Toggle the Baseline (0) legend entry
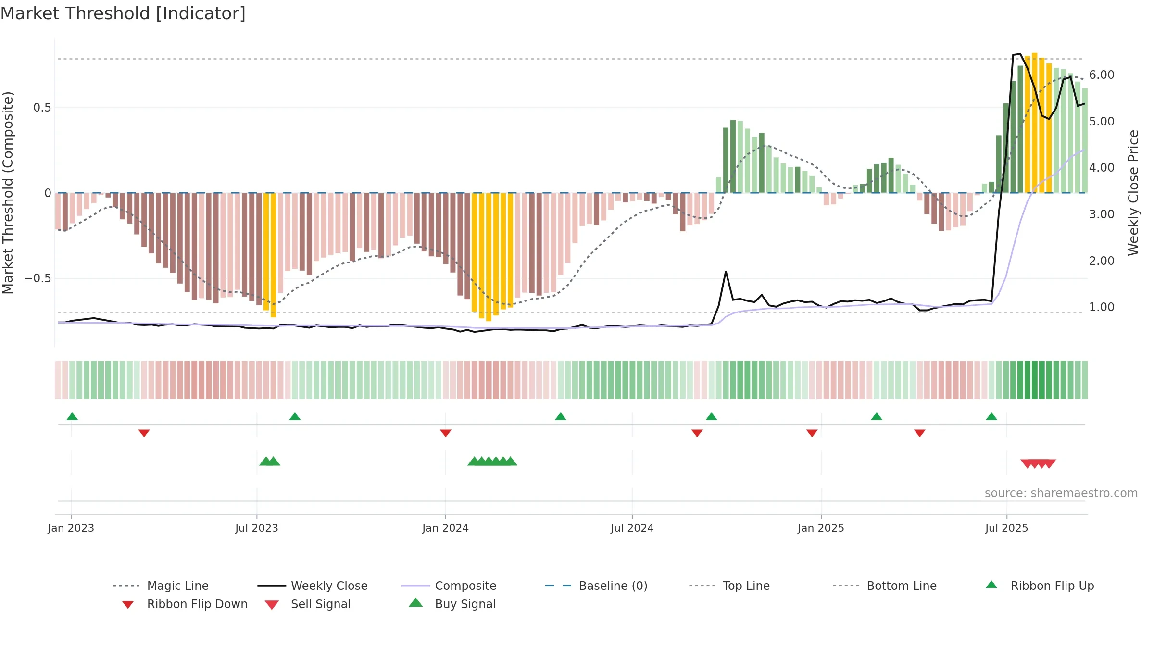Screen dimensions: 1154x649 point(596,586)
